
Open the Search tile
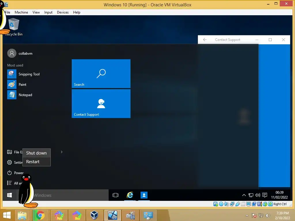[x=101, y=73]
